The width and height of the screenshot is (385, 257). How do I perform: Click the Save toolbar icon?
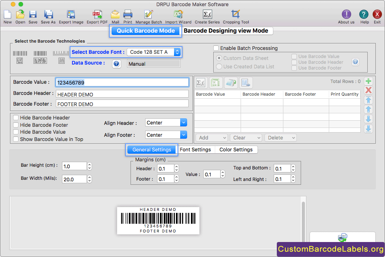33,14
